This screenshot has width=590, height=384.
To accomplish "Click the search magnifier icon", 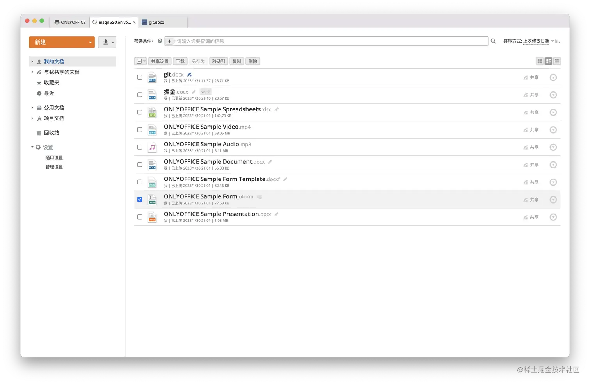I will (493, 41).
